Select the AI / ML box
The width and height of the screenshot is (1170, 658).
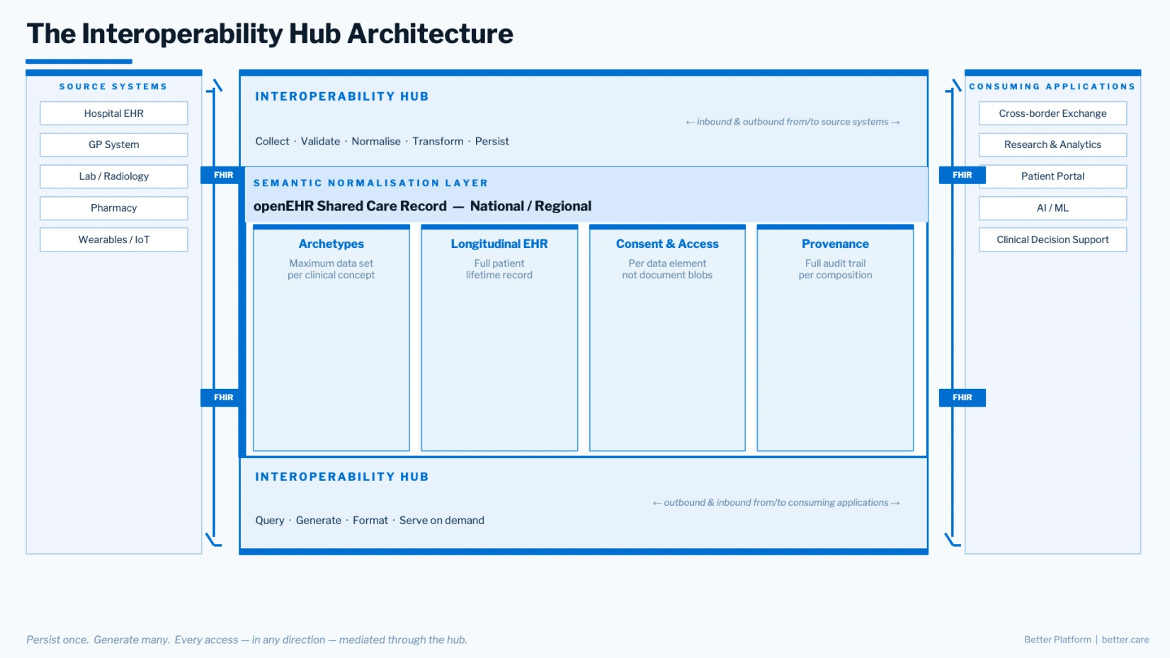coord(1052,208)
